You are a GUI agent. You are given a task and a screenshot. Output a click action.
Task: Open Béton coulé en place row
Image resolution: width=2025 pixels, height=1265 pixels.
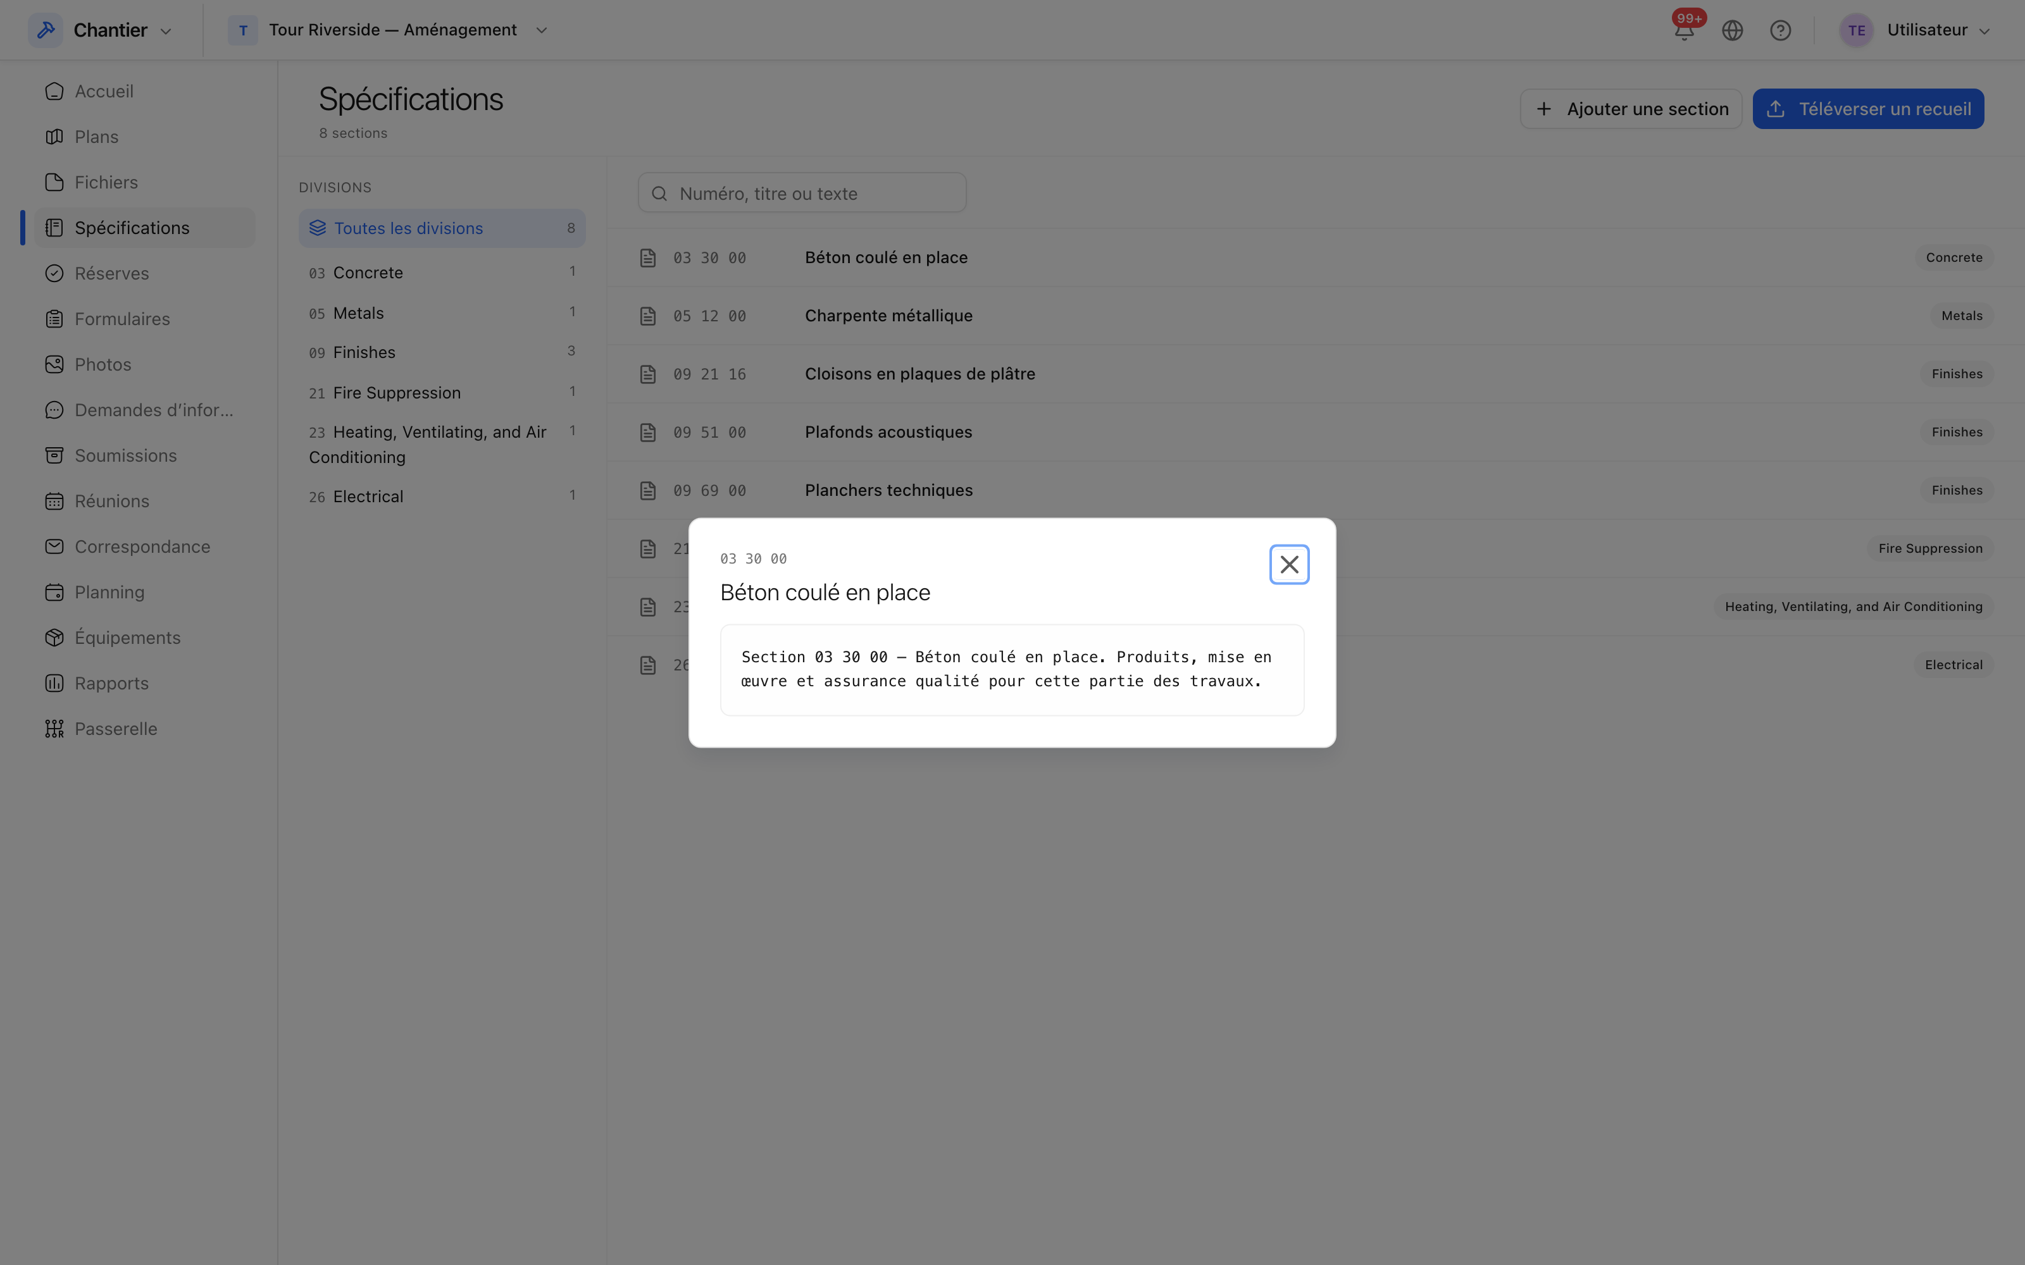pyautogui.click(x=1316, y=257)
